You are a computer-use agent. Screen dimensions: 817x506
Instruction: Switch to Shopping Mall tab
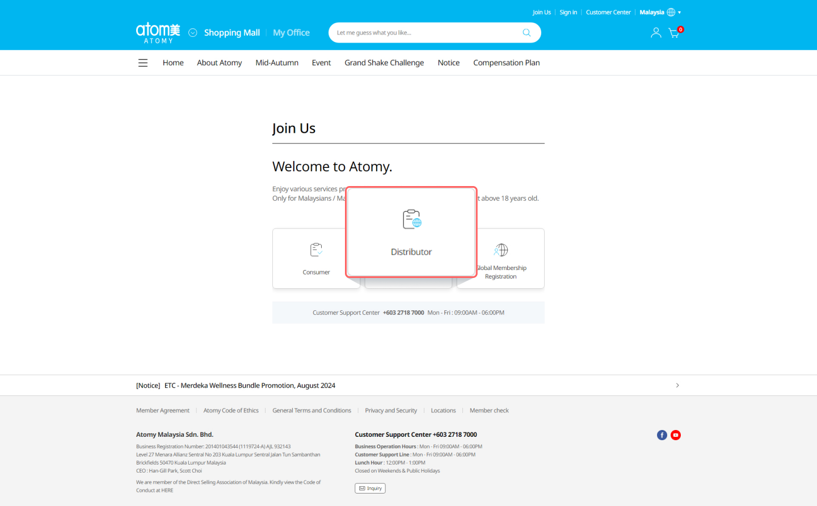[232, 33]
